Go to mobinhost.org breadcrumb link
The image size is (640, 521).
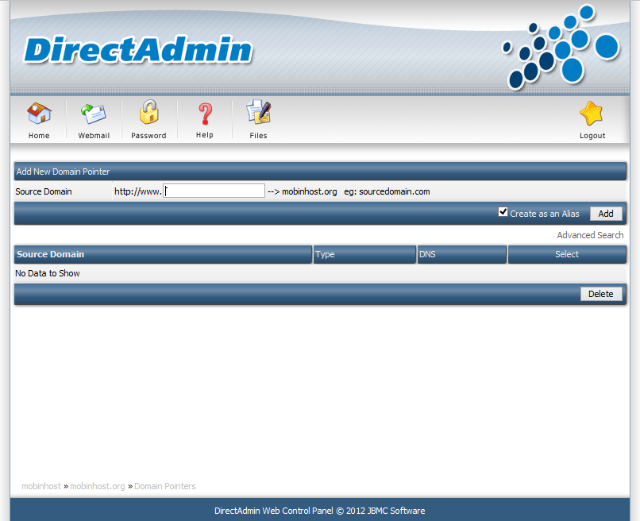tap(98, 486)
